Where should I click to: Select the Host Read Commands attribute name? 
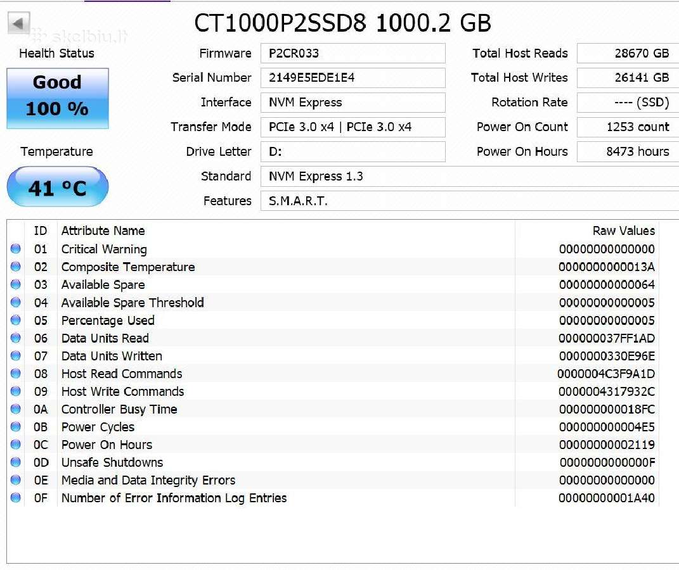122,374
